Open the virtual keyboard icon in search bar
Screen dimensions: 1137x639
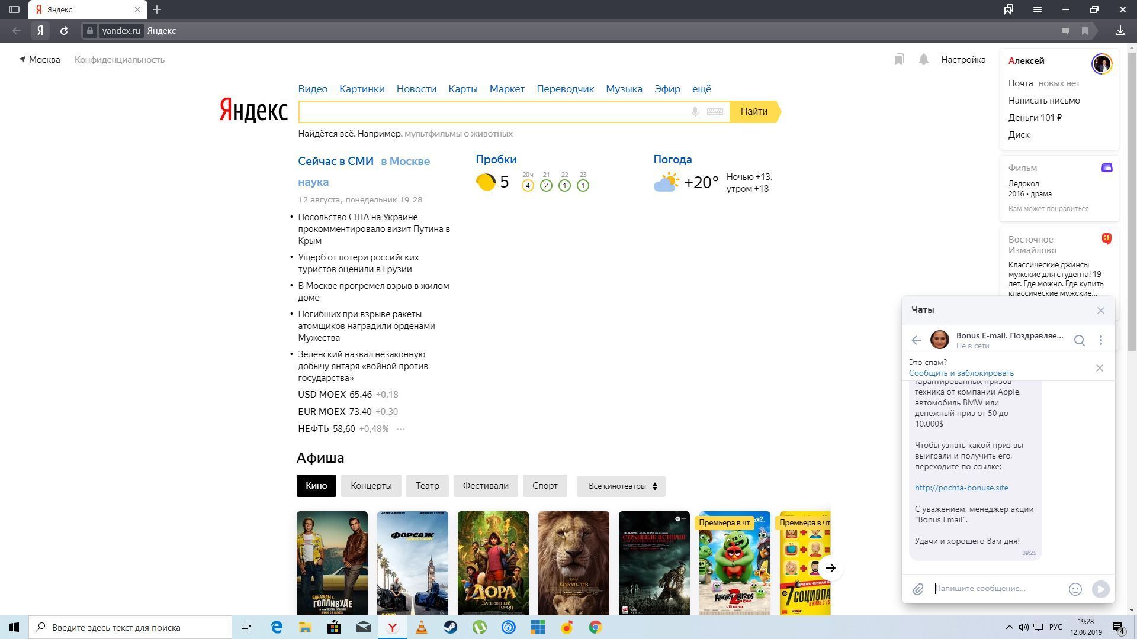pos(715,112)
